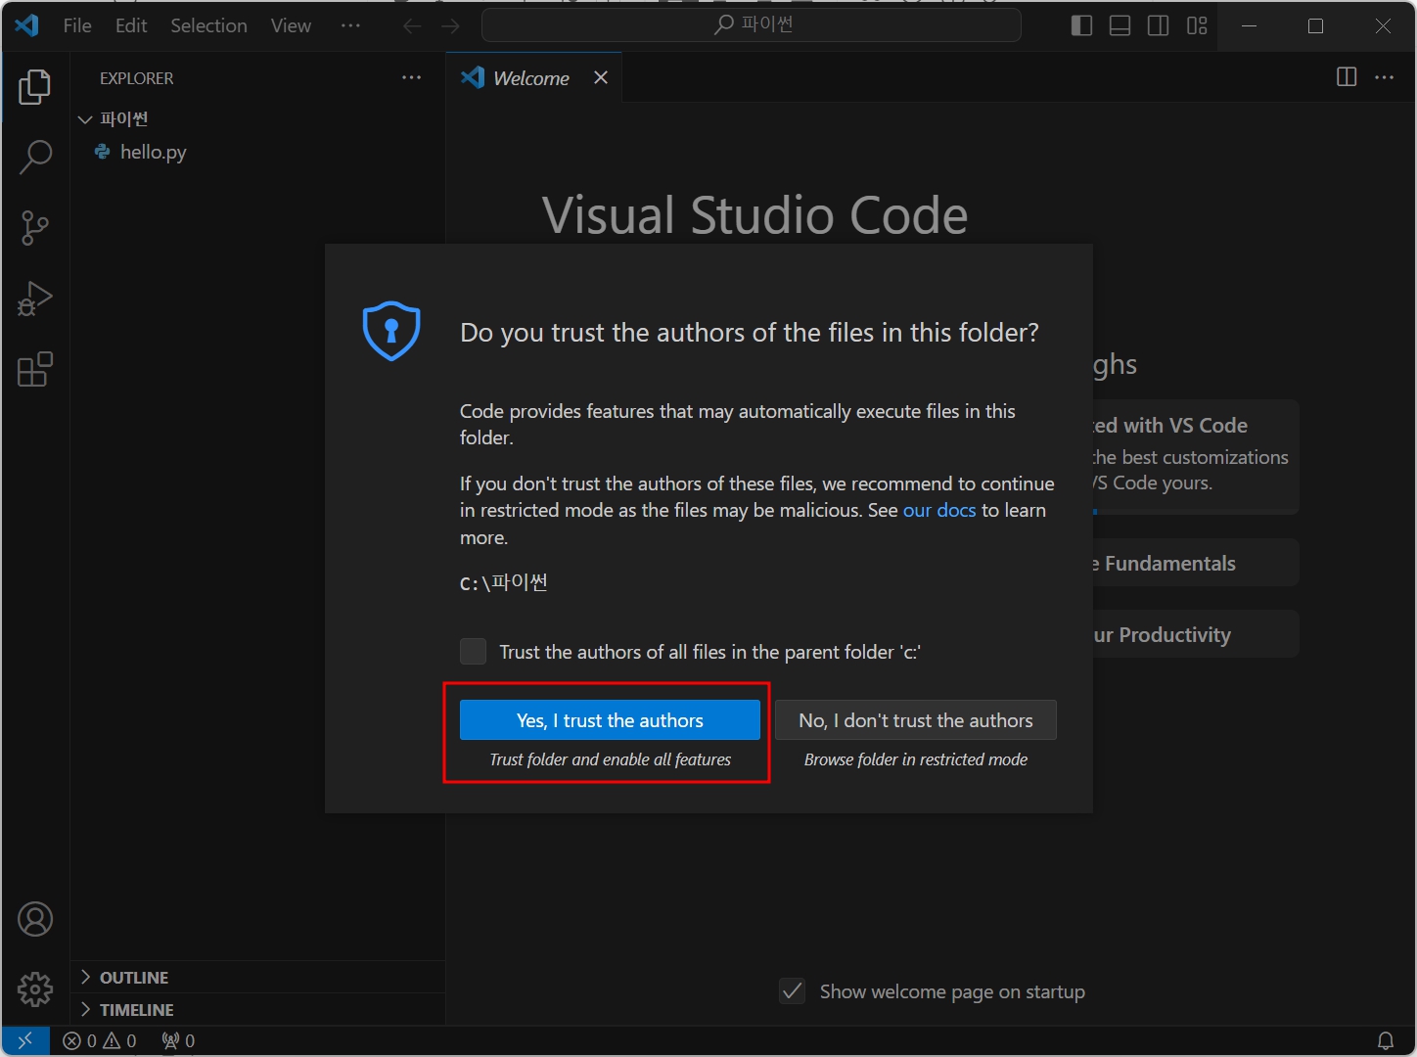Open the 'our docs' link

939,510
